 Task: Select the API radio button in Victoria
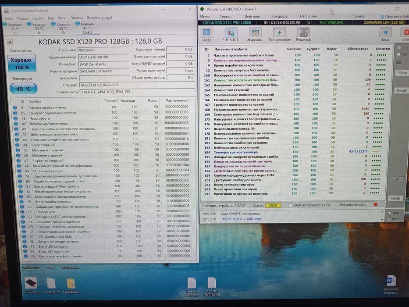pyautogui.click(x=399, y=48)
